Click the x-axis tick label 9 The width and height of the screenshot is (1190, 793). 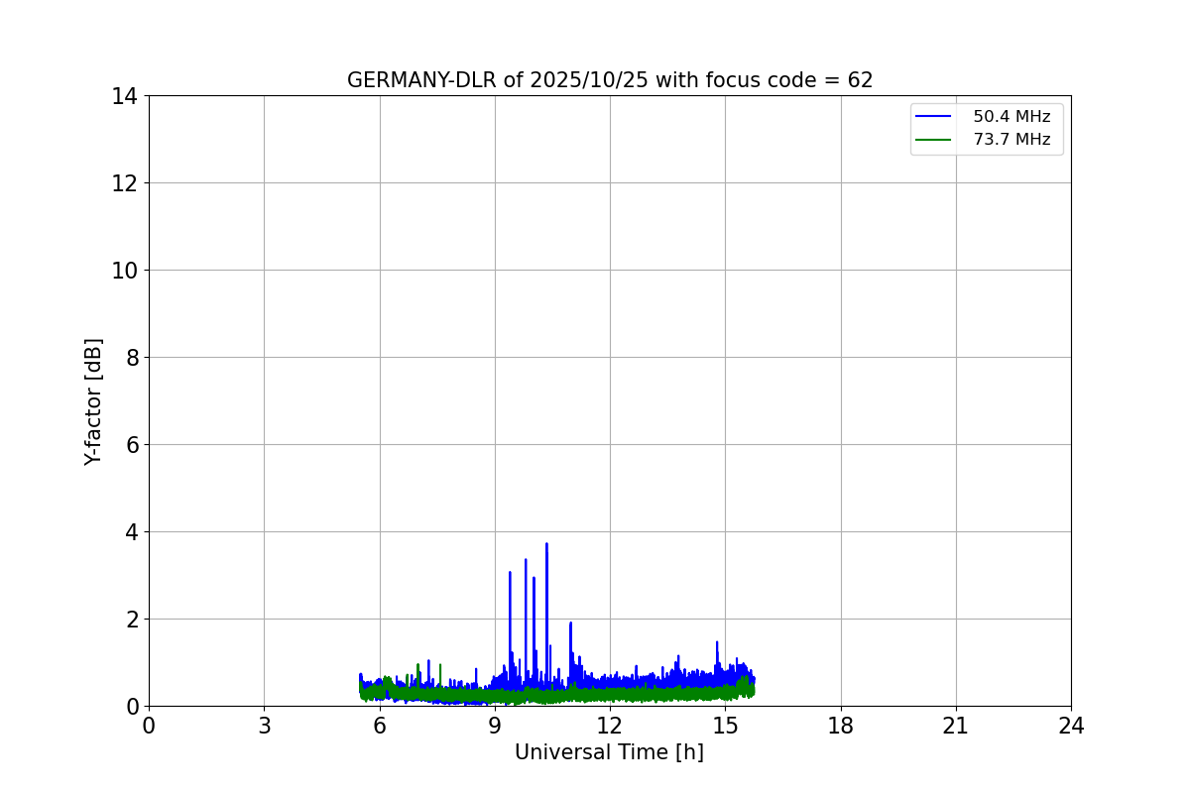pyautogui.click(x=495, y=726)
